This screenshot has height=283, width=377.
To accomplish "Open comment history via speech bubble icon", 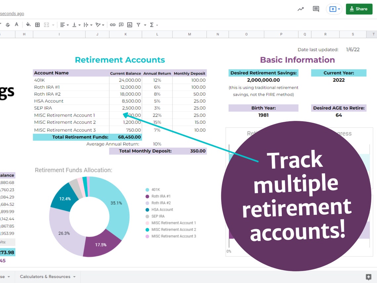I will (315, 9).
